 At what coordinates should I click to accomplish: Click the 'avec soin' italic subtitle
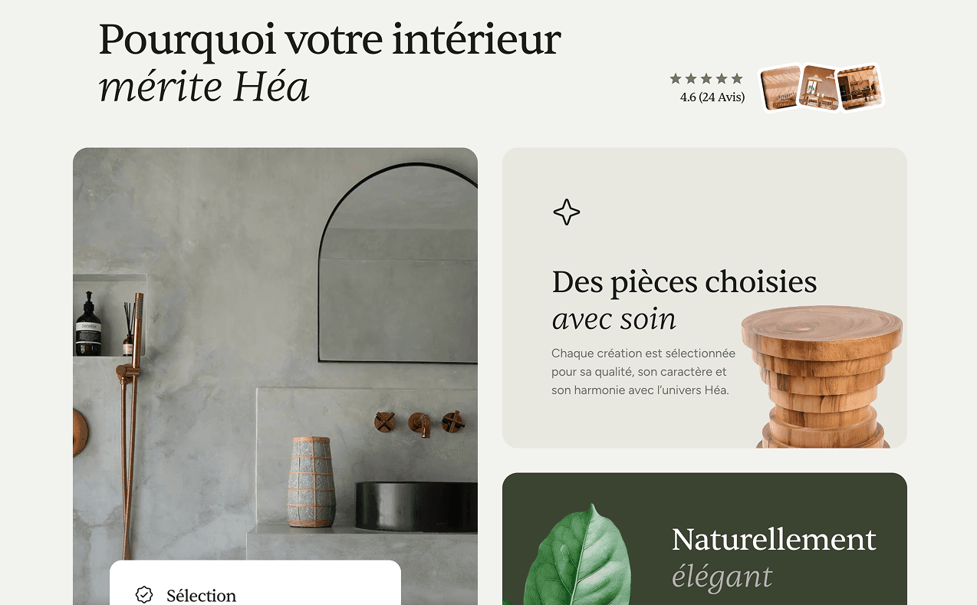614,319
